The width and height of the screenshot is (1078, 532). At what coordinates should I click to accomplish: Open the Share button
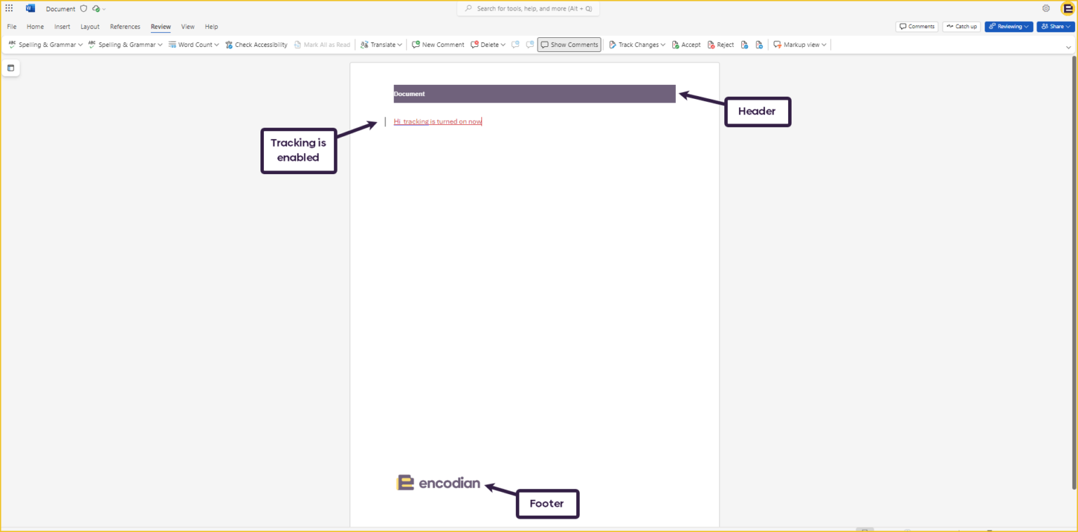pos(1055,26)
